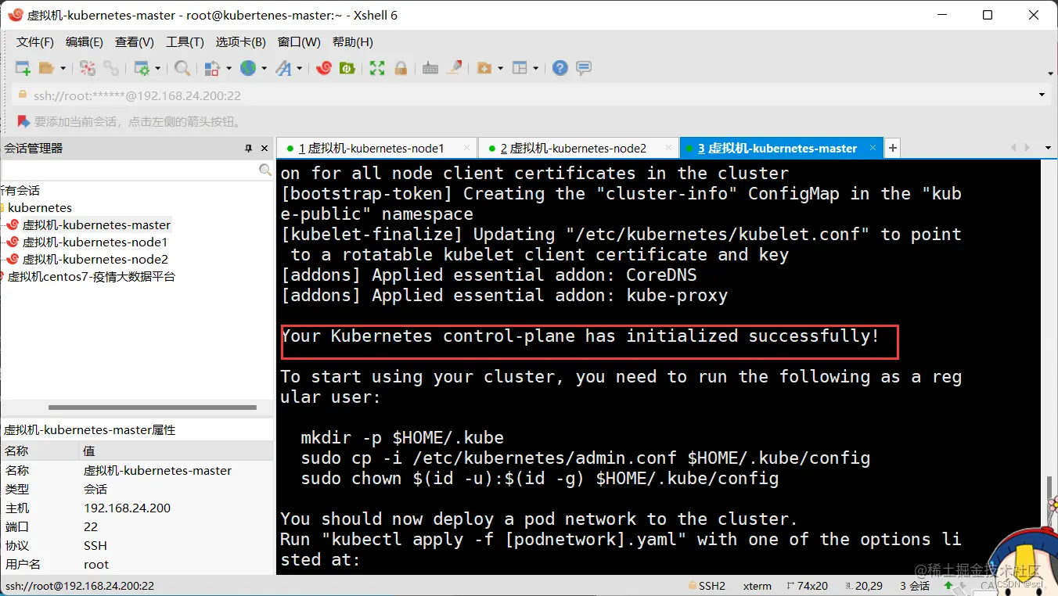Click the session tree horizontal scrollbar
The height and width of the screenshot is (596, 1058).
click(153, 408)
